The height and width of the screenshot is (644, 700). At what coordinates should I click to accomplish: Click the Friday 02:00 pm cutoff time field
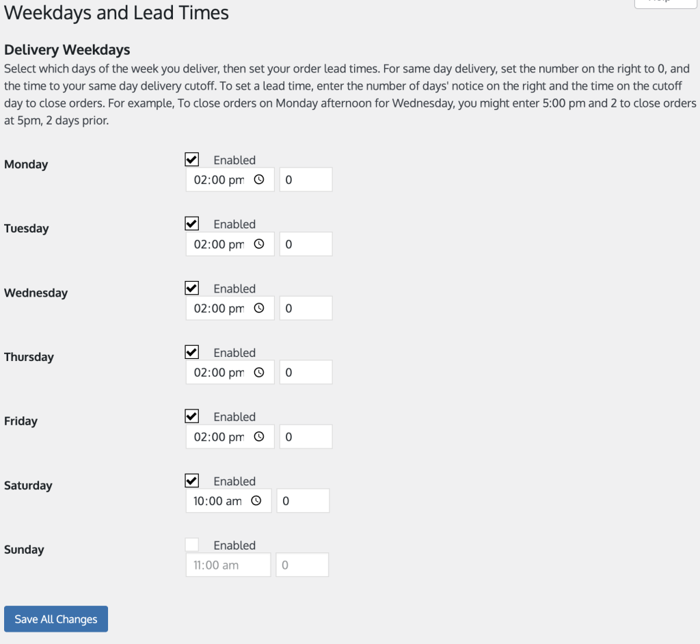[x=230, y=437]
